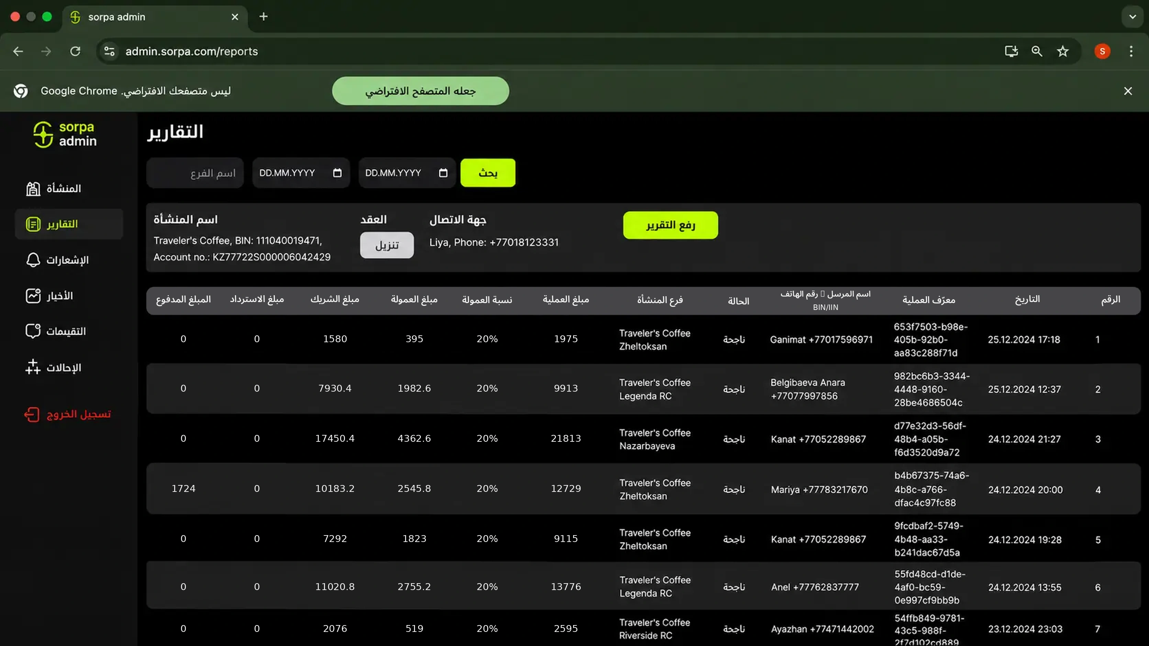Click the browser back arrow
1149x646 pixels.
[18, 52]
